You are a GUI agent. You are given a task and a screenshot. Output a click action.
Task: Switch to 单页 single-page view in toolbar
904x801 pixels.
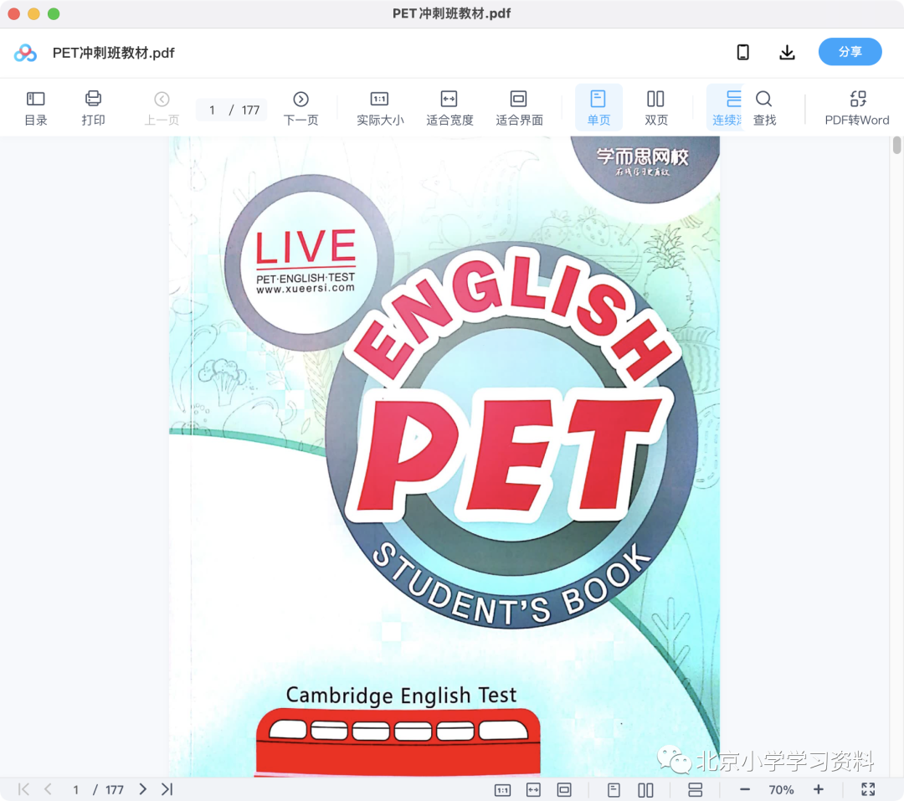click(x=598, y=108)
